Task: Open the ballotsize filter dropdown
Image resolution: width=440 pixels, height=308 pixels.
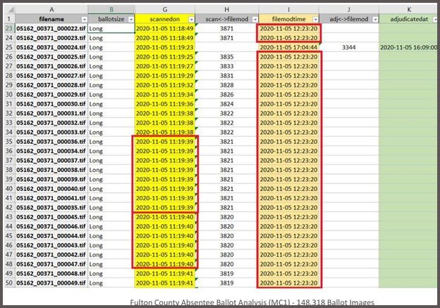Action: pos(128,18)
